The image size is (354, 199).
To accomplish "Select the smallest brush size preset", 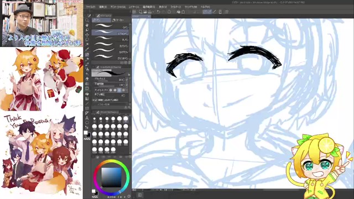I will (x=95, y=119).
